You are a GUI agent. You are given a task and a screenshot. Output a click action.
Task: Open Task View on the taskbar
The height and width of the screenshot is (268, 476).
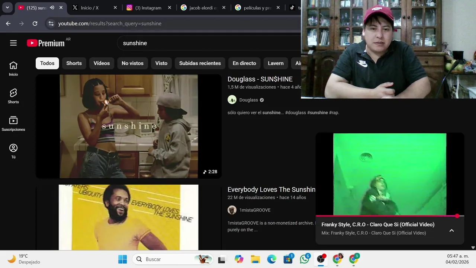(x=222, y=259)
